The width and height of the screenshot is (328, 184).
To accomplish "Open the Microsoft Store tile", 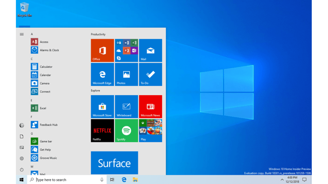I will coord(102,107).
